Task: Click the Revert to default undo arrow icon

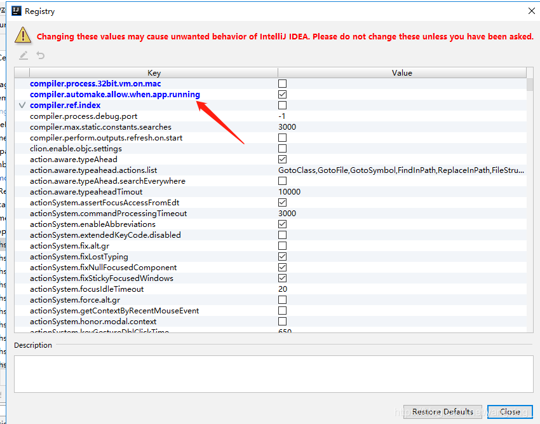Action: (41, 55)
